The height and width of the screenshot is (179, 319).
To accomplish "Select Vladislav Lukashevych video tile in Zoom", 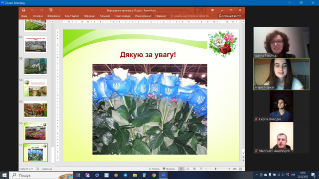I will [x=281, y=138].
